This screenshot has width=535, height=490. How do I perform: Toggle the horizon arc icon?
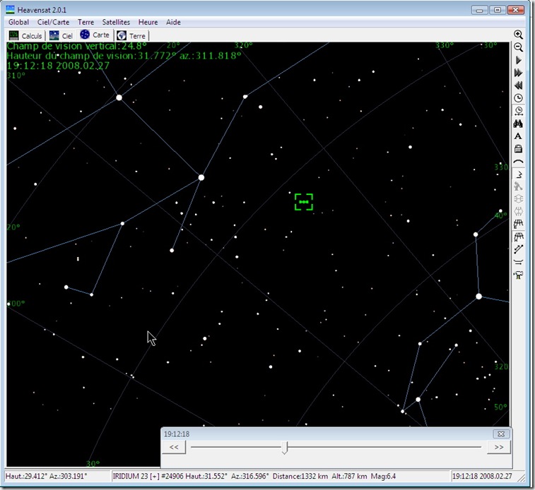518,162
